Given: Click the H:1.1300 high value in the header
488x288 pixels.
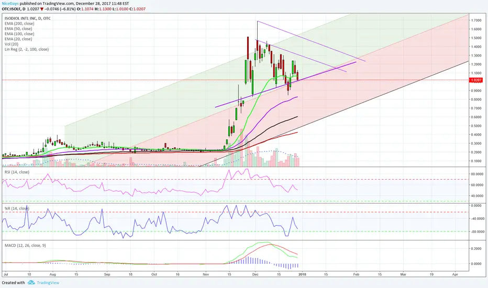Looking at the screenshot, I should click(103, 9).
